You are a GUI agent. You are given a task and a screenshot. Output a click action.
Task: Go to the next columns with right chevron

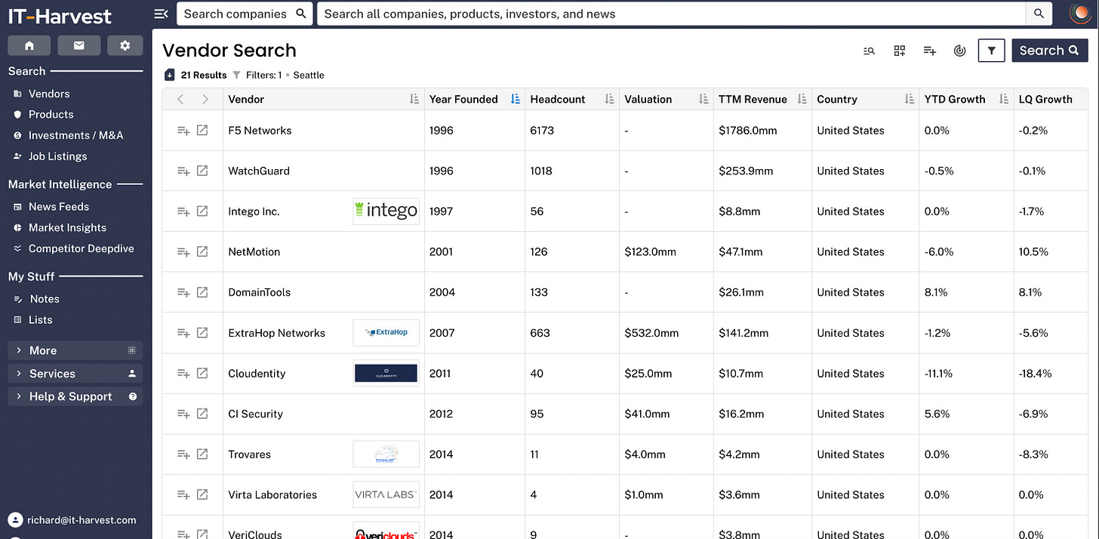(x=205, y=99)
